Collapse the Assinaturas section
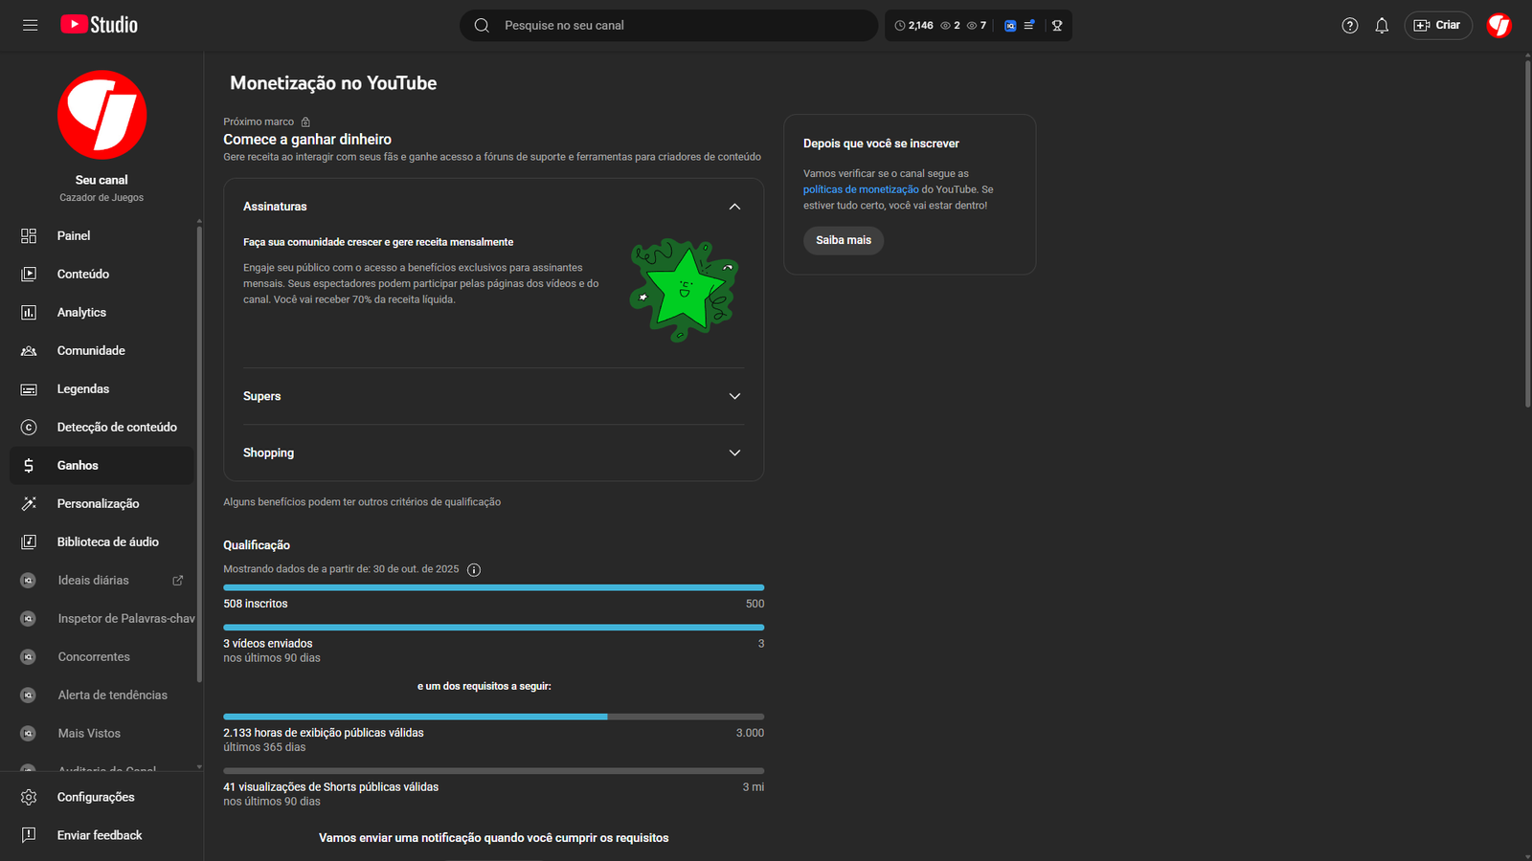 click(734, 207)
